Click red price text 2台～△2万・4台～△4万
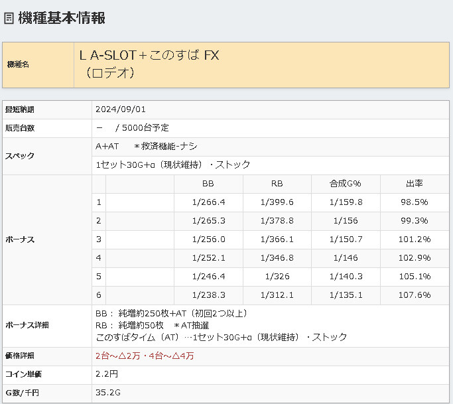453x404 pixels. coord(145,356)
